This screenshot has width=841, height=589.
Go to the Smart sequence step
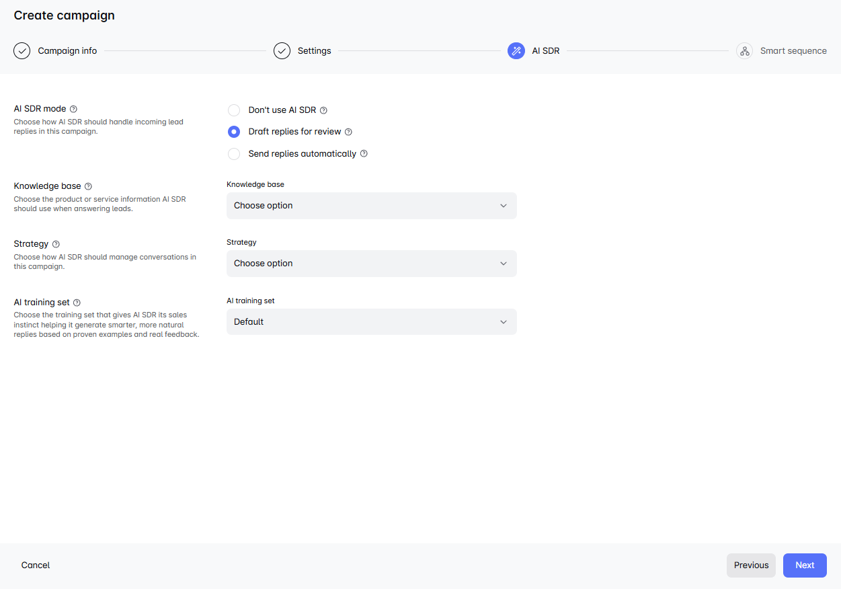click(793, 50)
